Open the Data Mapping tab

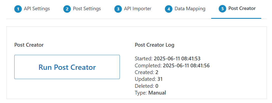[x=190, y=9]
